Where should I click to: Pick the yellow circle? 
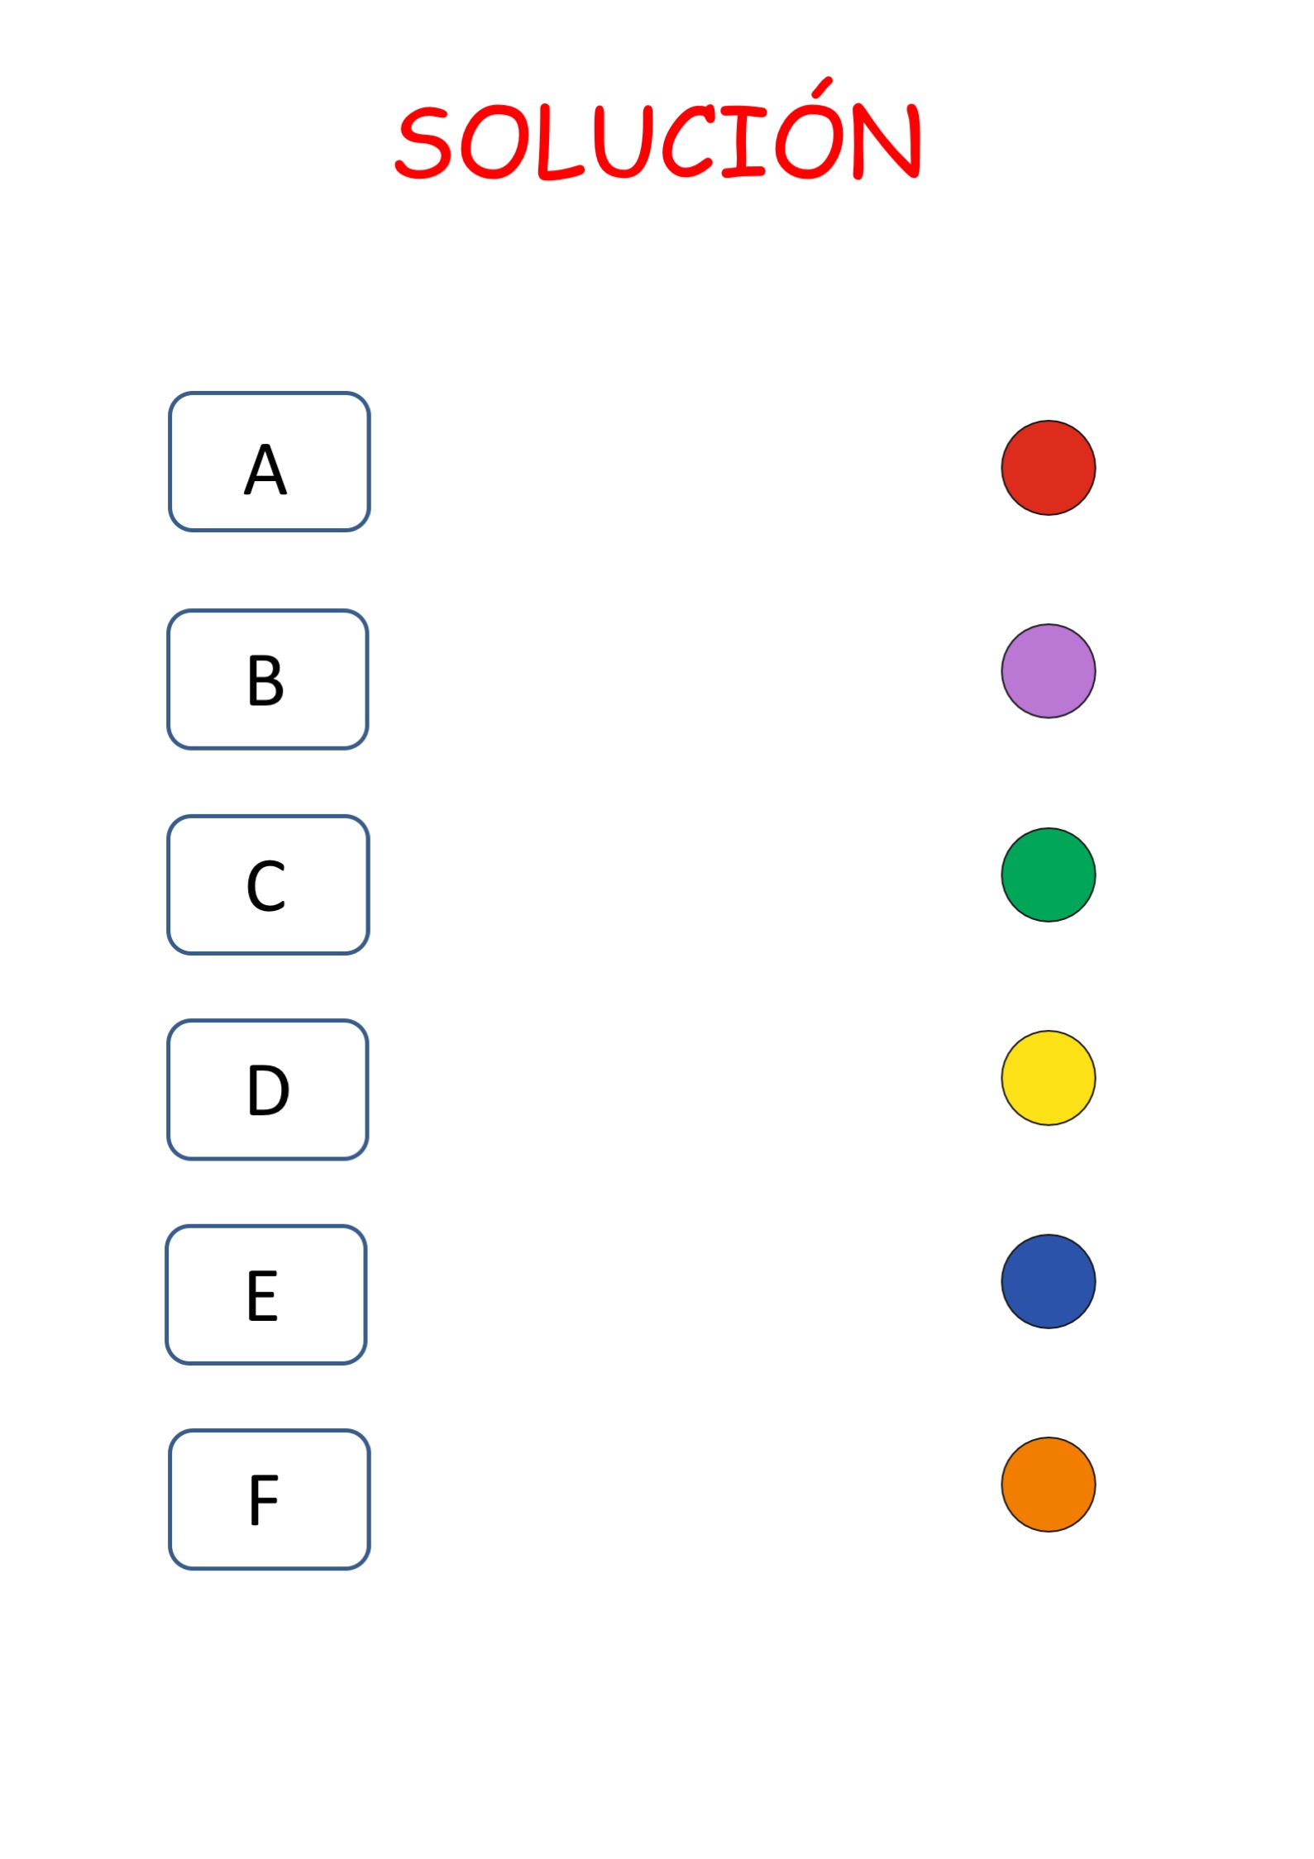(x=1049, y=1078)
